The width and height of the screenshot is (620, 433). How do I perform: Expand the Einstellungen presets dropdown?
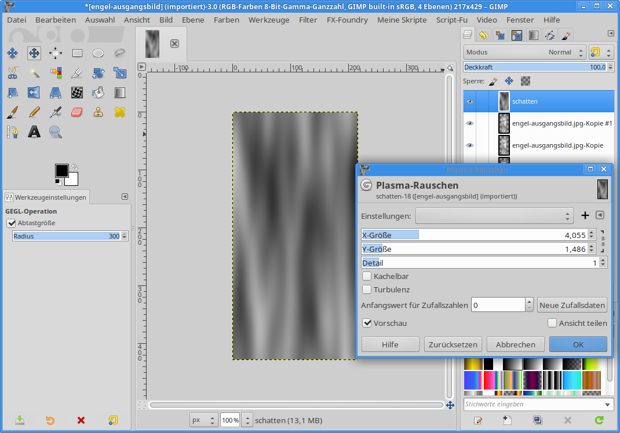click(494, 216)
